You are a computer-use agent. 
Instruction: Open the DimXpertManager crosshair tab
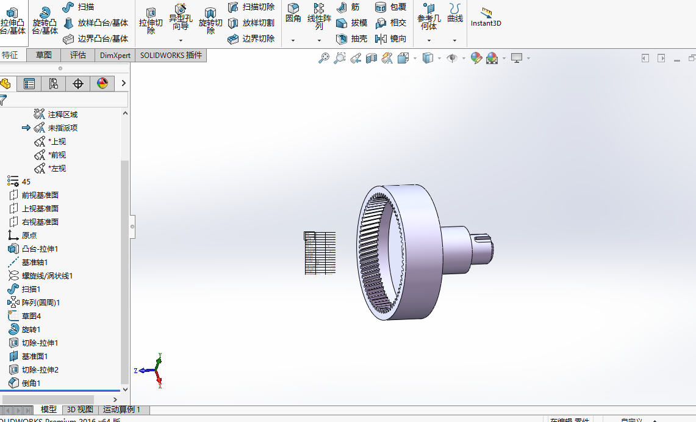pos(78,84)
